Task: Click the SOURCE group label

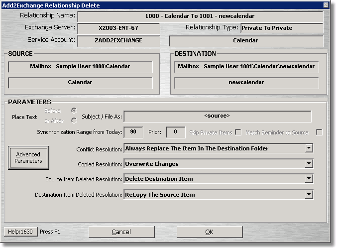Action: pos(20,54)
